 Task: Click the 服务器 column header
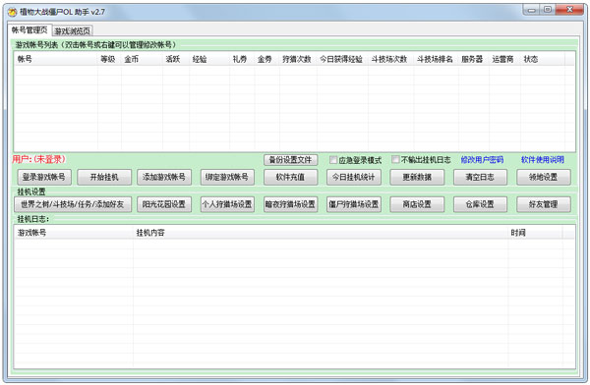(474, 59)
